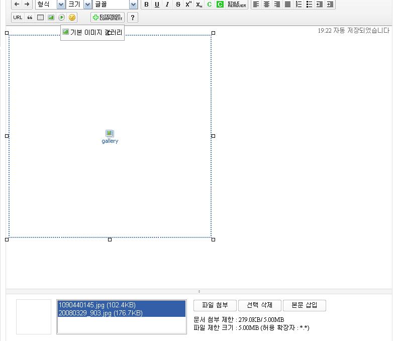Screen dimensions: 397x341
Task: Pick the green text color button
Action: tap(210, 5)
